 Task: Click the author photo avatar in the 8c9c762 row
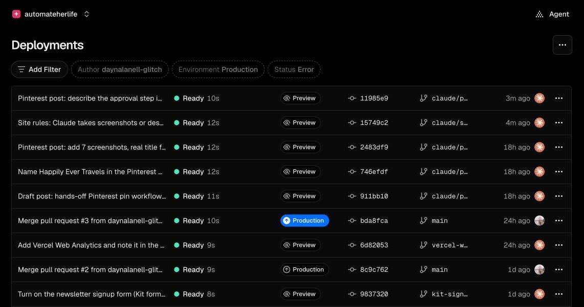point(540,270)
